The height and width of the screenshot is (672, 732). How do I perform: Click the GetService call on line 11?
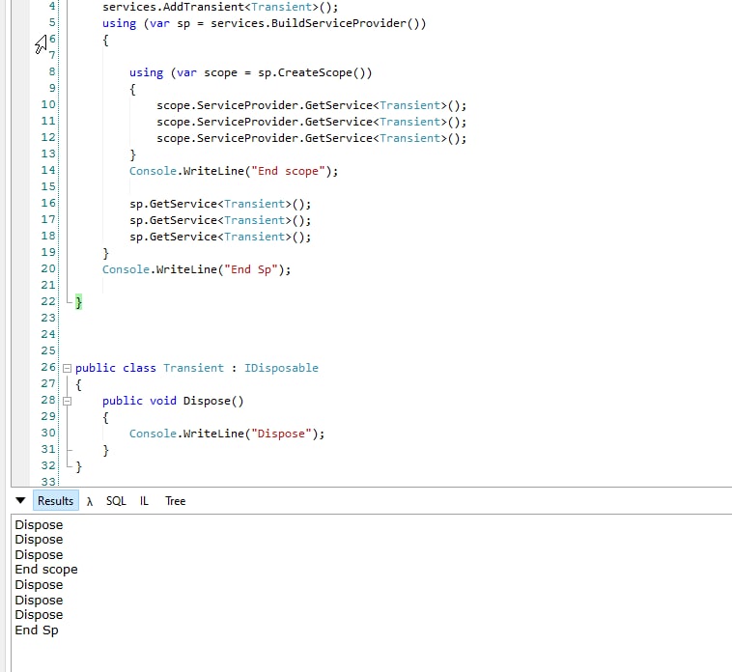tap(311, 122)
